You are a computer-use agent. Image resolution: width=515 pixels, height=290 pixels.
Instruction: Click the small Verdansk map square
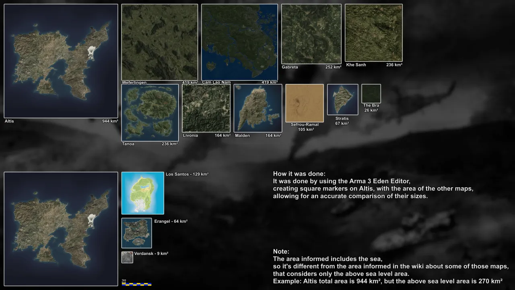tap(127, 257)
